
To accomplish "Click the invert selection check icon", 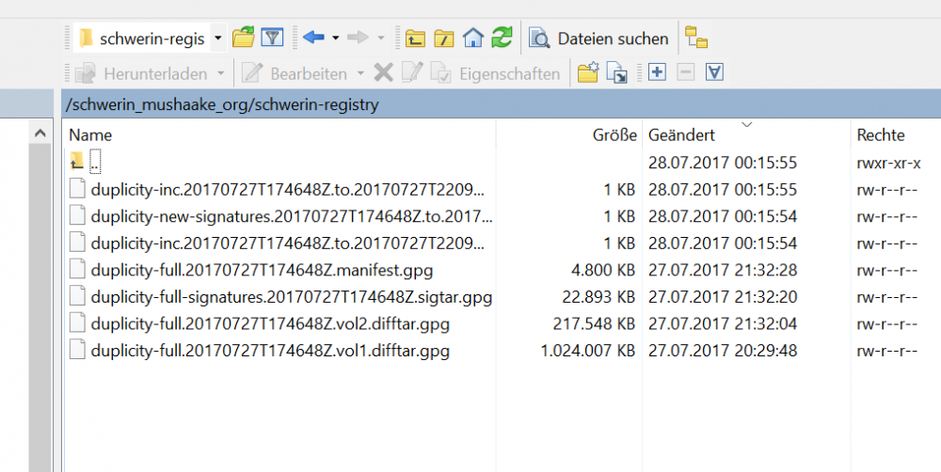I will coord(714,72).
